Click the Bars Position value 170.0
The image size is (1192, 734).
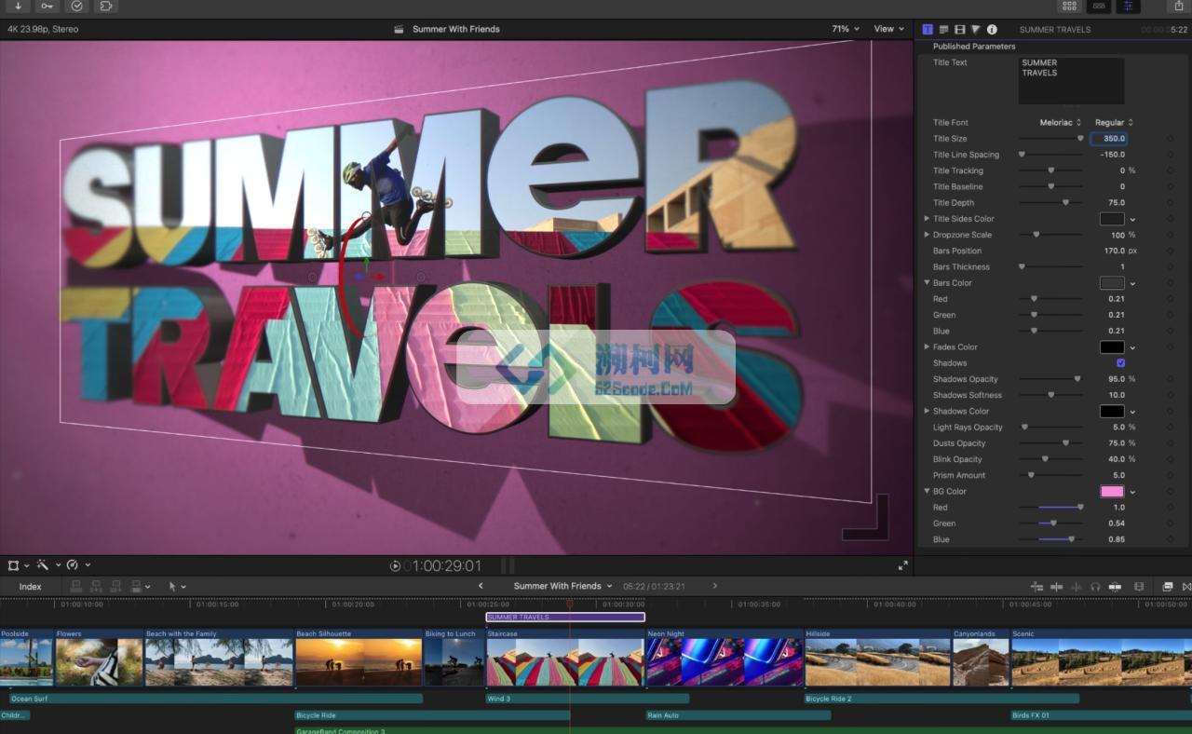pyautogui.click(x=1114, y=251)
